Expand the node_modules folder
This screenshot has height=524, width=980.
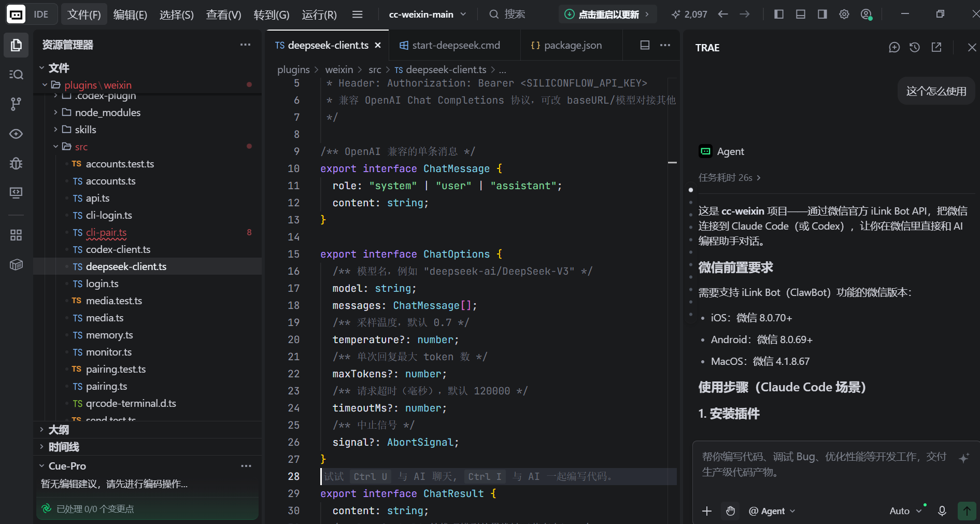point(55,112)
